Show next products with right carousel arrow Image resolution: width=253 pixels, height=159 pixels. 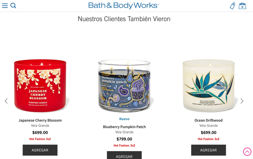[242, 101]
